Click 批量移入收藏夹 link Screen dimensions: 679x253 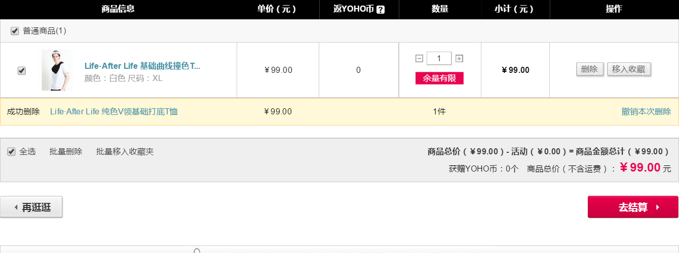pos(125,151)
